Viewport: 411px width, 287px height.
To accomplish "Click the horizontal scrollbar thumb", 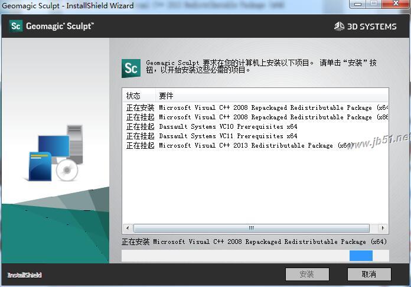I will click(x=252, y=228).
